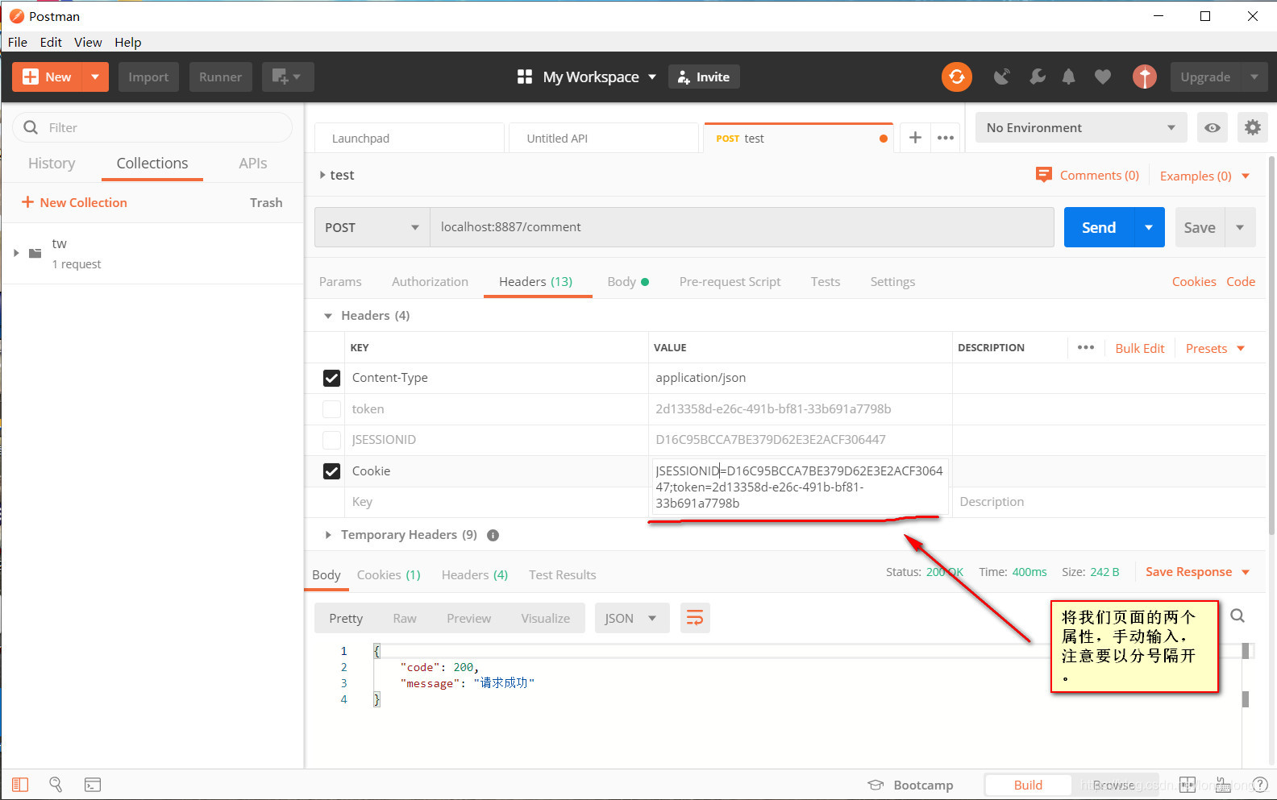This screenshot has height=800, width=1277.
Task: Open tab options three dots menu
Action: (946, 138)
